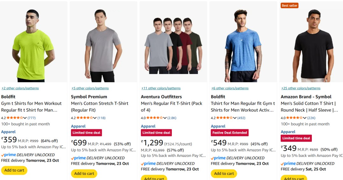Expand rating chevron for Symbol Premium shirt
Screen dimensions: 343x180
95,118
